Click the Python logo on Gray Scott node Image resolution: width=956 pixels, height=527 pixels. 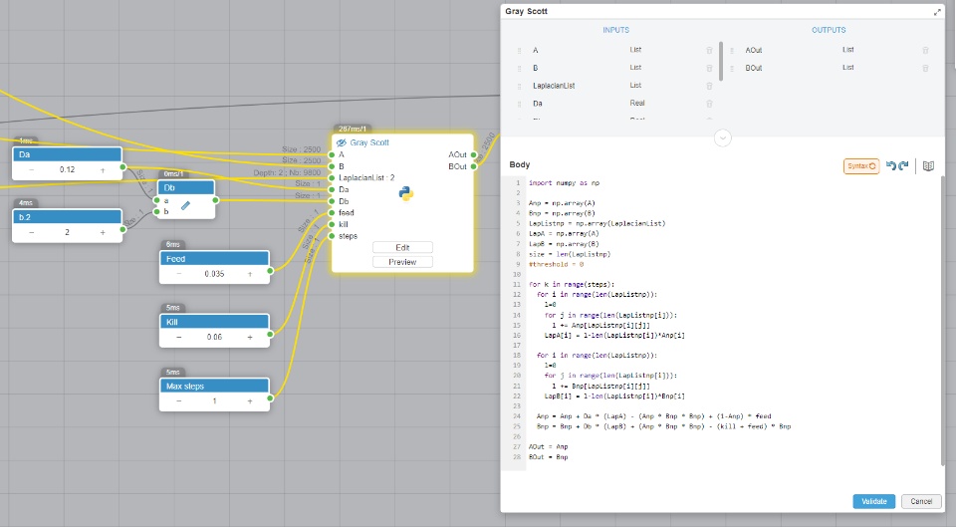point(406,193)
